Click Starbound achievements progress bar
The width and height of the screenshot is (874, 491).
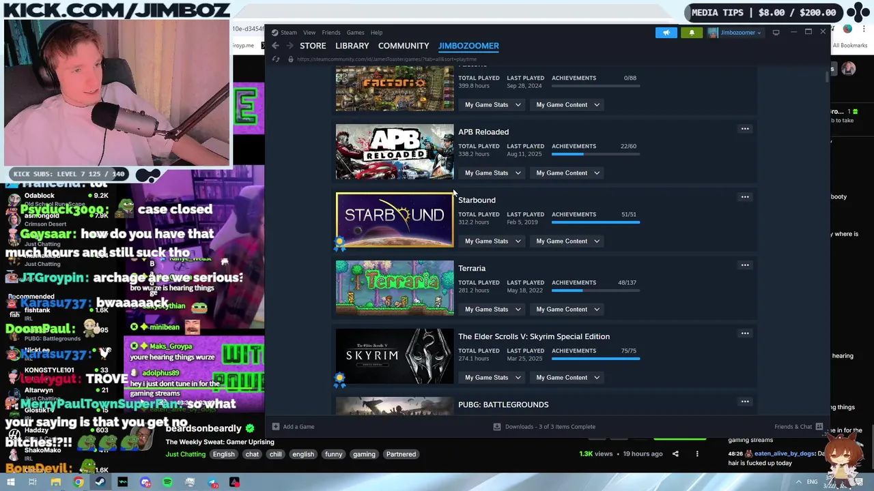[x=595, y=222]
